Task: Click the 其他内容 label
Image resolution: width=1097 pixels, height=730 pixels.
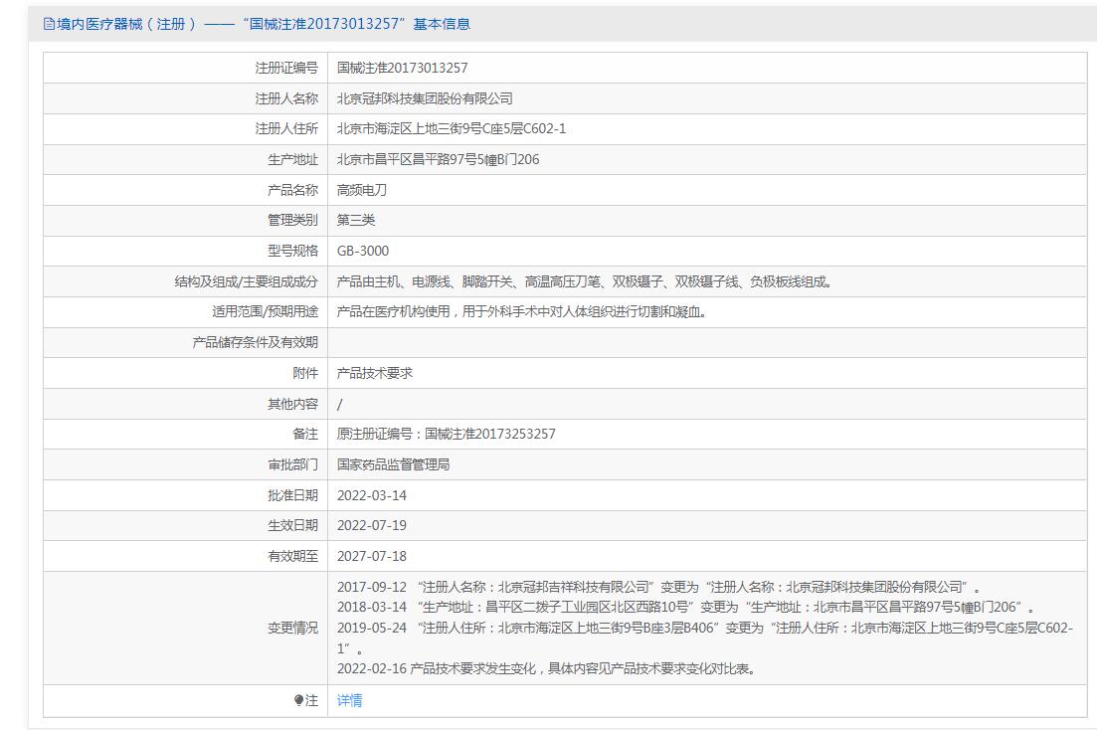Action: pos(292,404)
